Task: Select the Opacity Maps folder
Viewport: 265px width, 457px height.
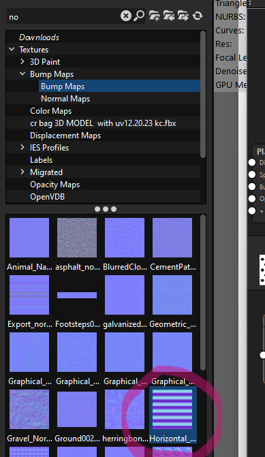Action: point(54,185)
